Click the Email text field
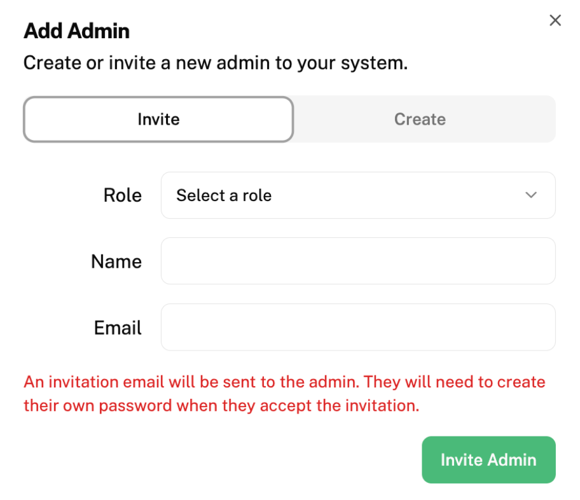This screenshot has height=500, width=580. (x=358, y=327)
